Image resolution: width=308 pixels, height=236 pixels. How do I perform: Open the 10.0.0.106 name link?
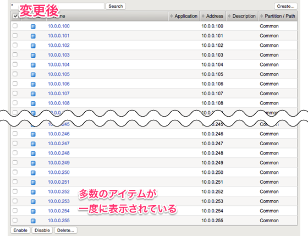coord(59,84)
